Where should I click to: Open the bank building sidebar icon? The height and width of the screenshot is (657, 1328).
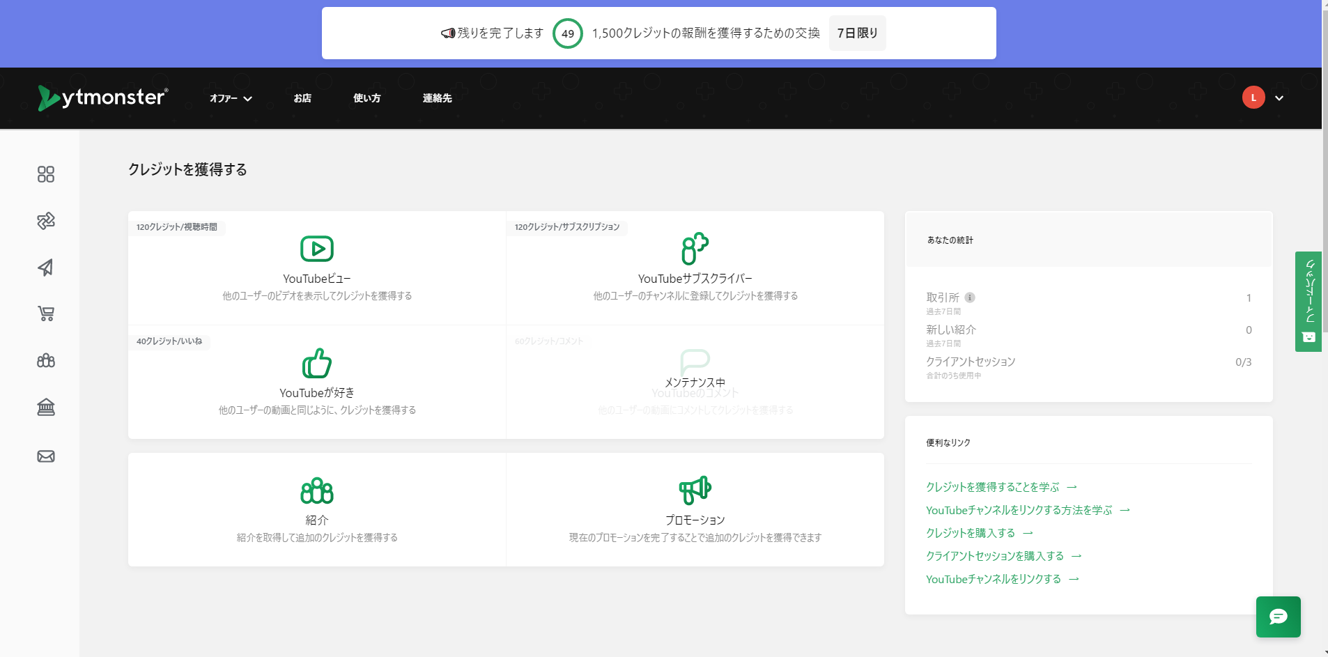pyautogui.click(x=46, y=407)
